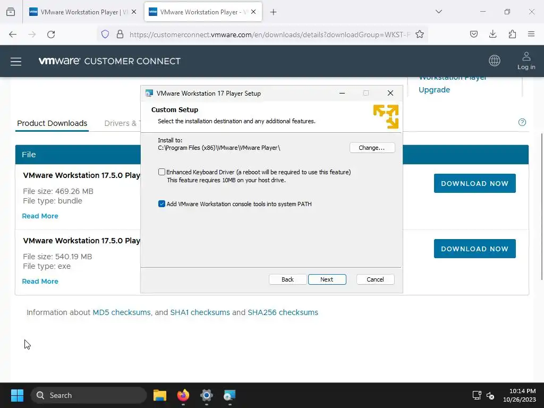Bookmark this page with the star
The height and width of the screenshot is (408, 544).
(420, 34)
